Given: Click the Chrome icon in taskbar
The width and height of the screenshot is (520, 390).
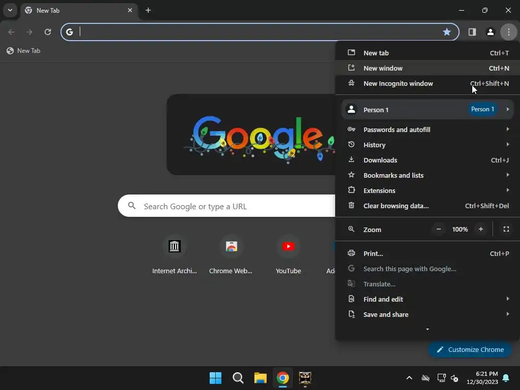Looking at the screenshot, I should (x=283, y=378).
